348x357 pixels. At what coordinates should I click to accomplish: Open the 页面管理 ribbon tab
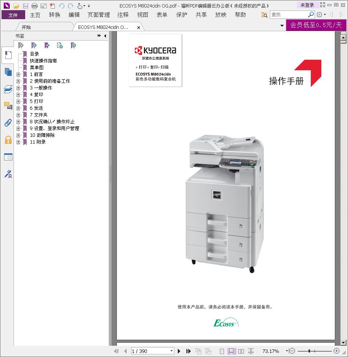click(98, 15)
